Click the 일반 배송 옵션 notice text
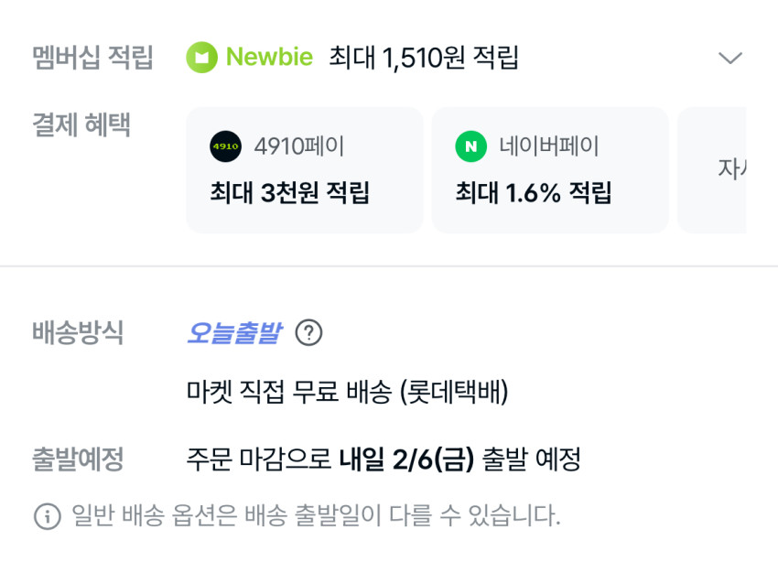The image size is (778, 562). [316, 516]
